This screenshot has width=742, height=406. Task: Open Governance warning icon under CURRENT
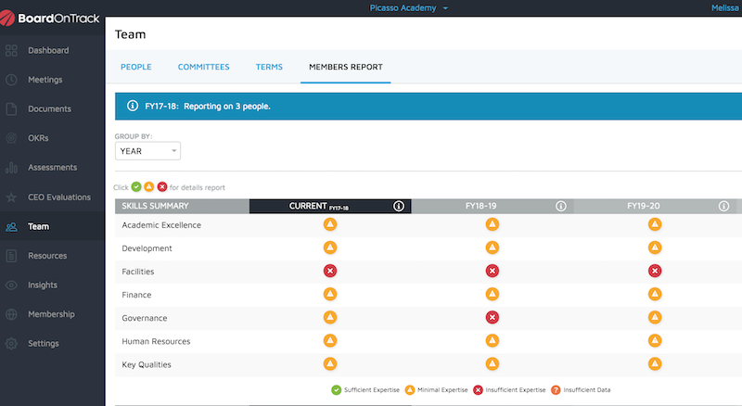330,318
